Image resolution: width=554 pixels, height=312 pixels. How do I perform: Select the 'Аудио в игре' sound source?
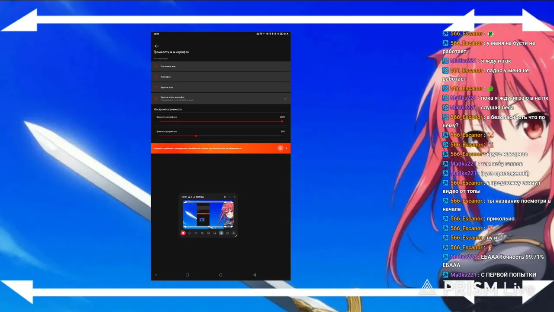(221, 87)
